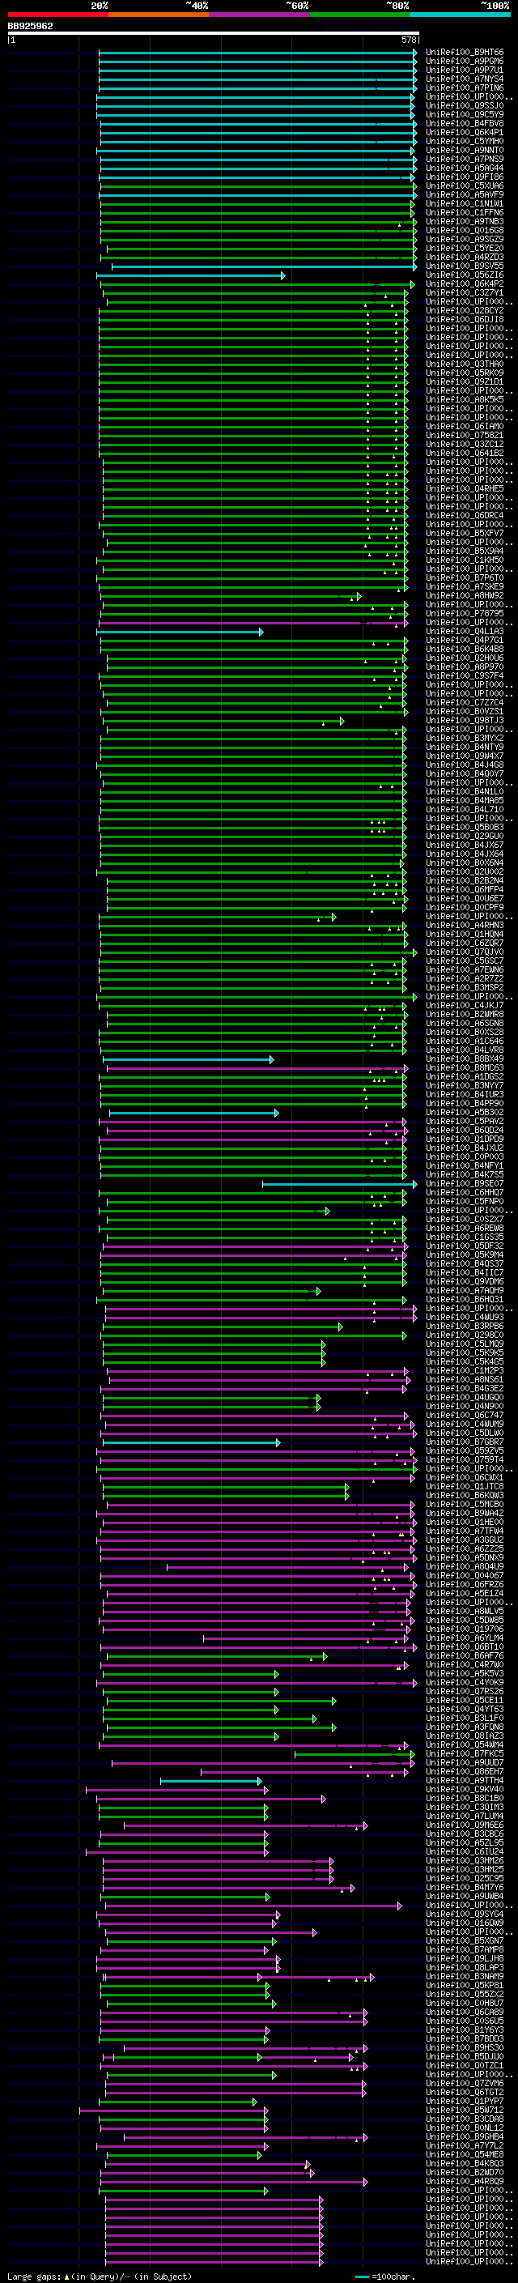
Task: Open hit UniRef100_B7P6T0
Action: [465, 578]
